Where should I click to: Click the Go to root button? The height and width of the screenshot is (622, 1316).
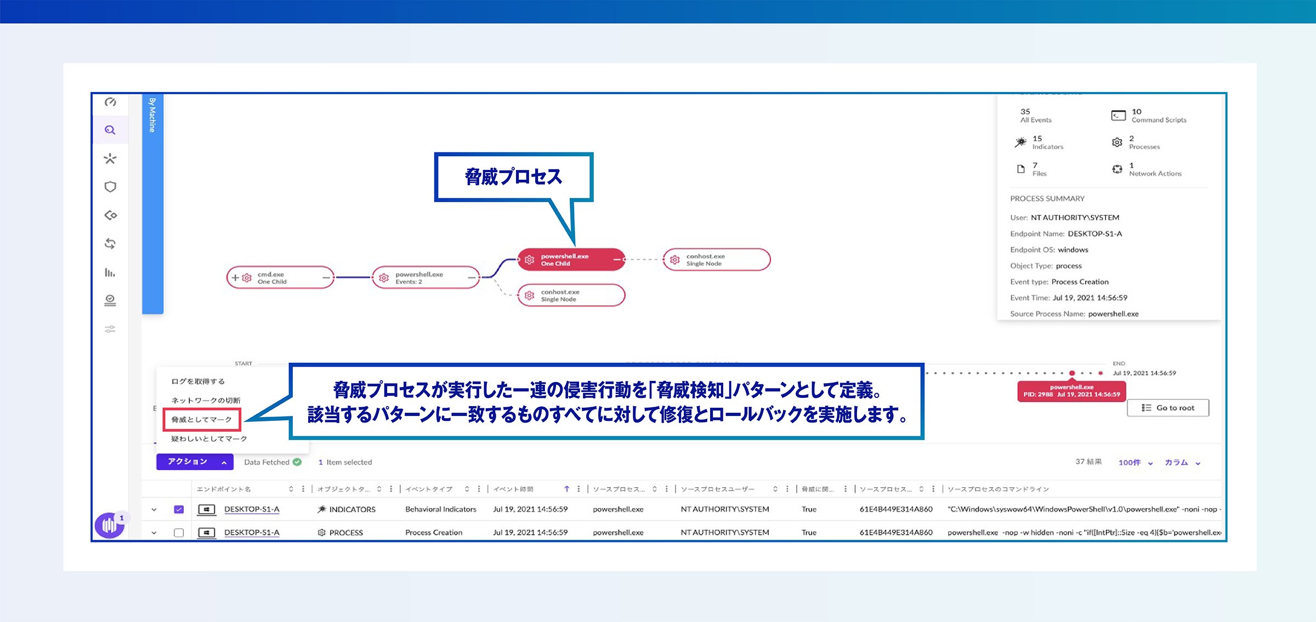coord(1168,408)
